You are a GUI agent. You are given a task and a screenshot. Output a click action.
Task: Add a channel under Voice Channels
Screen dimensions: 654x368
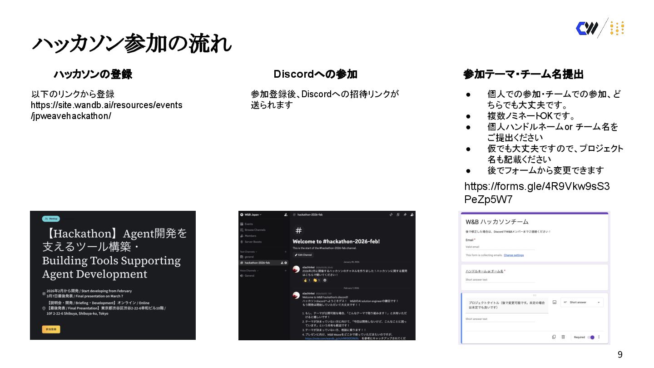click(x=286, y=271)
